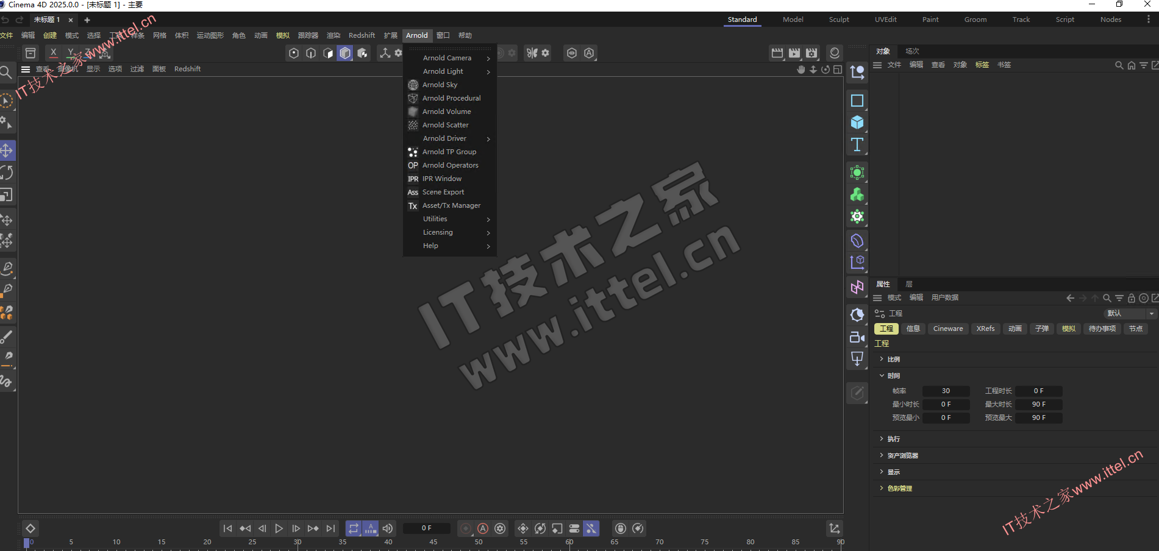Toggle scale keyframe recording icon
The image size is (1159, 551).
coord(557,528)
